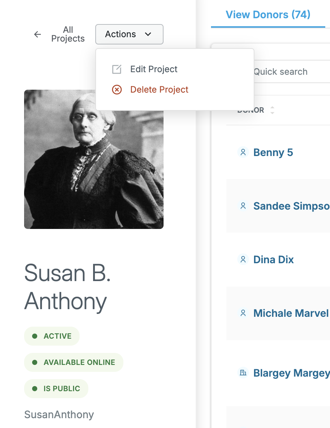Open the Michale Marvel donor link
Screen dimensions: 330x428
pos(291,313)
